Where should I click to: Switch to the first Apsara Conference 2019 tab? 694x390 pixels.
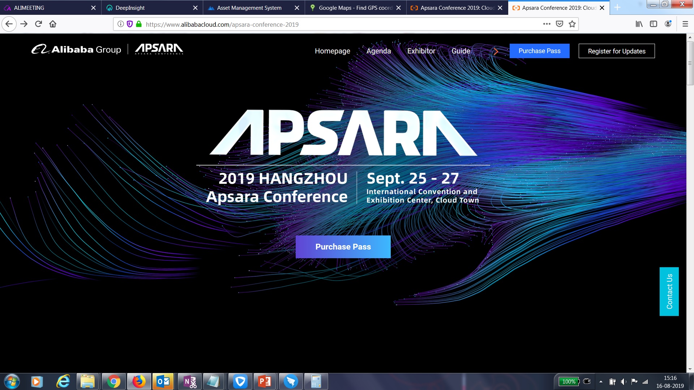coord(457,8)
